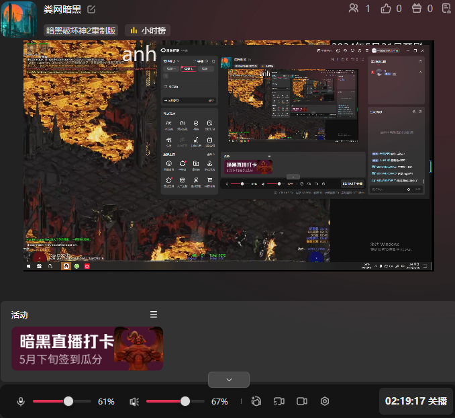Open the 活动 panel hamburger menu

(x=154, y=315)
